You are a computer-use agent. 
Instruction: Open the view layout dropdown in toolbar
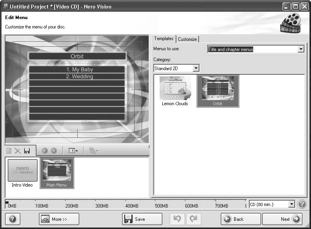click(73, 151)
